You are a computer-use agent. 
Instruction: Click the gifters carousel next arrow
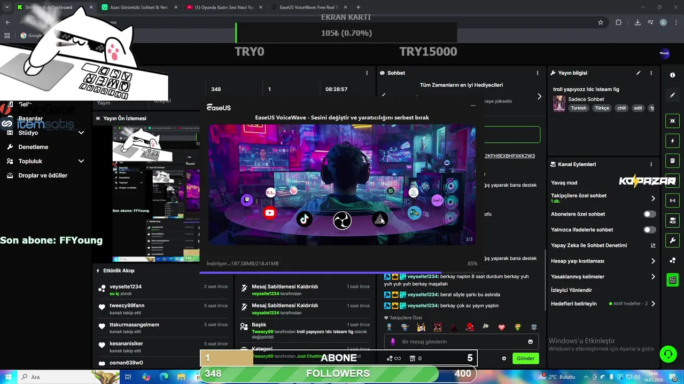(x=539, y=97)
